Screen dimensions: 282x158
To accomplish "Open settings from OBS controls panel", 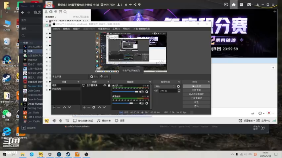I will (x=196, y=102).
